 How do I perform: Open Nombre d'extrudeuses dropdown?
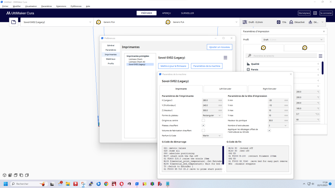point(278,126)
